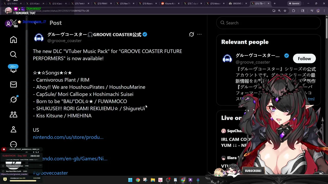Open Messages envelope icon in sidebar
Image resolution: width=328 pixels, height=184 pixels.
pyautogui.click(x=13, y=85)
